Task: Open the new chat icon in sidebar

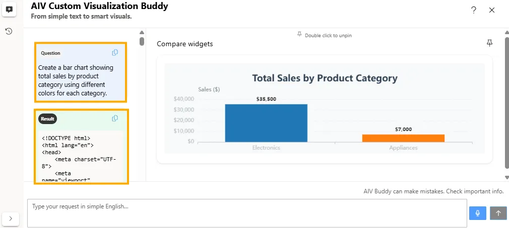Action: (9, 10)
